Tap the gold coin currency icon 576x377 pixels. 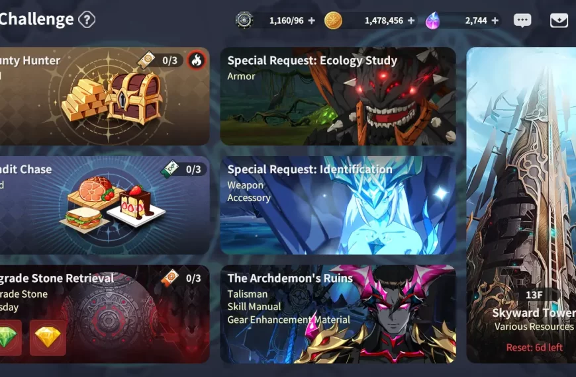point(333,21)
